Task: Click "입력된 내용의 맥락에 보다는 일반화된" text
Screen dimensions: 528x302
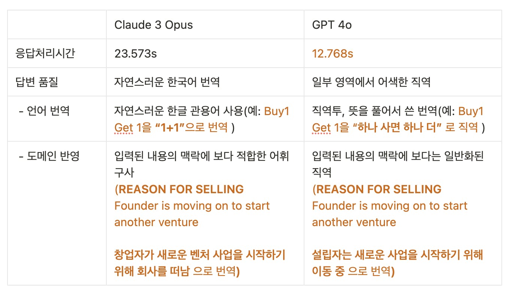Action: 398,156
